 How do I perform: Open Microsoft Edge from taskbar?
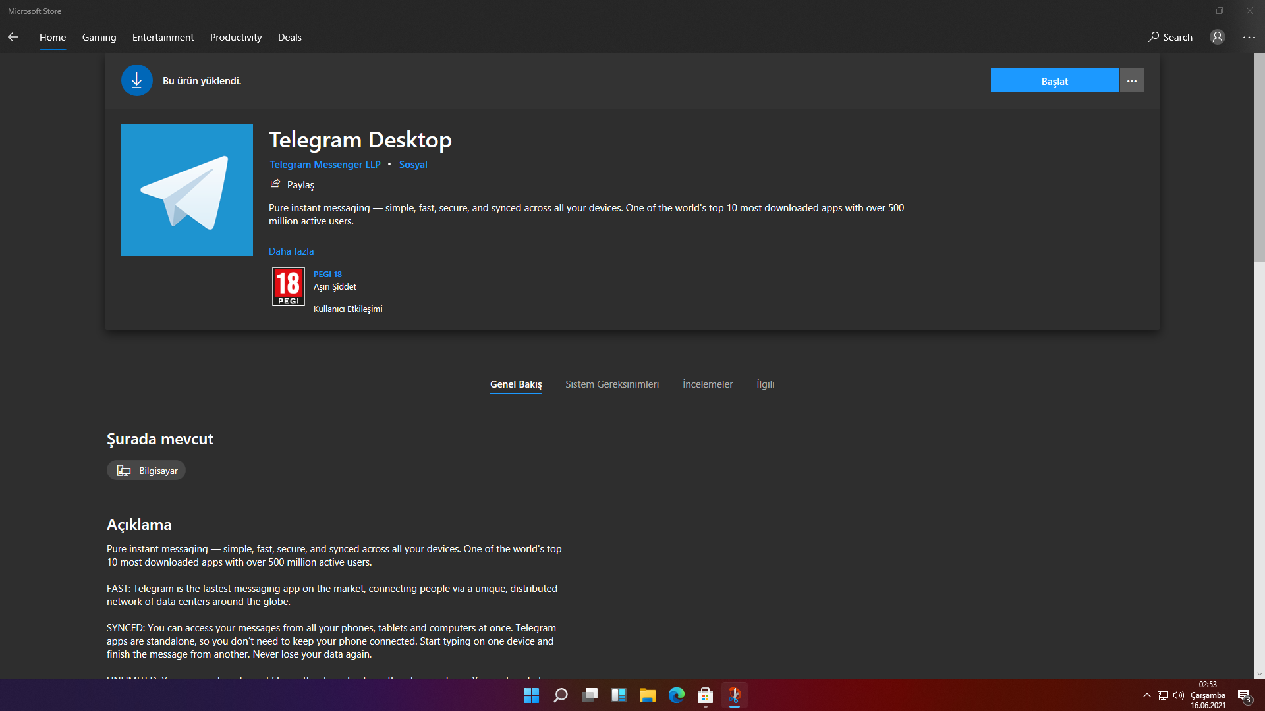[676, 695]
